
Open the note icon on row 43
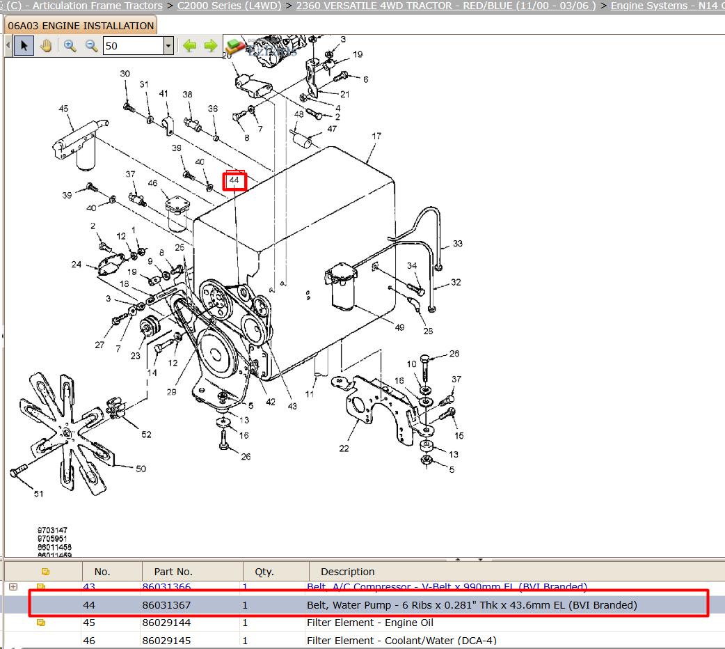pos(40,586)
